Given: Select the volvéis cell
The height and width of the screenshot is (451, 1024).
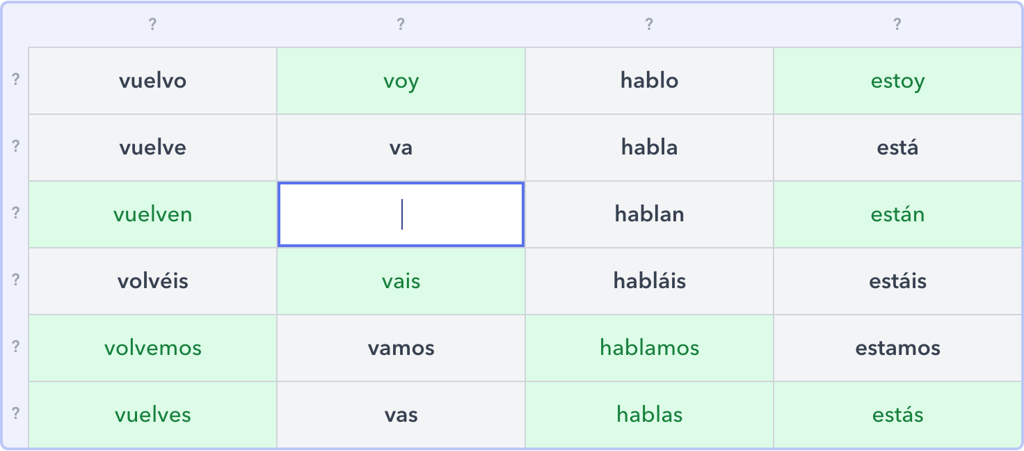Looking at the screenshot, I should point(152,280).
